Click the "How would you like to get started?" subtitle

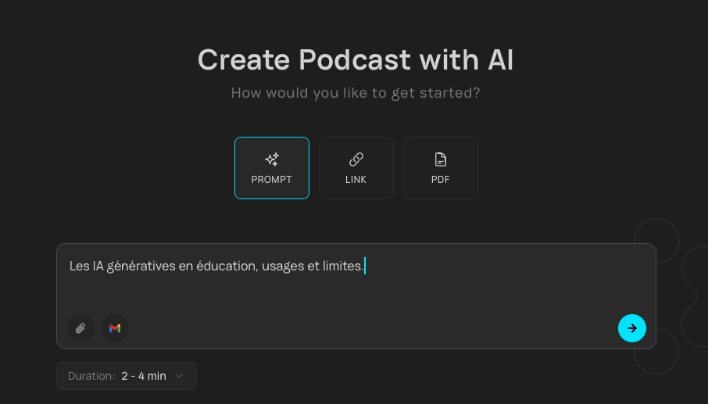coord(355,93)
